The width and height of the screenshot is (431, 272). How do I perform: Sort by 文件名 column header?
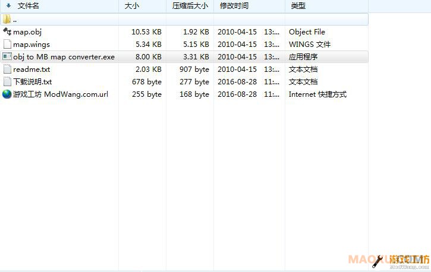pyautogui.click(x=28, y=6)
